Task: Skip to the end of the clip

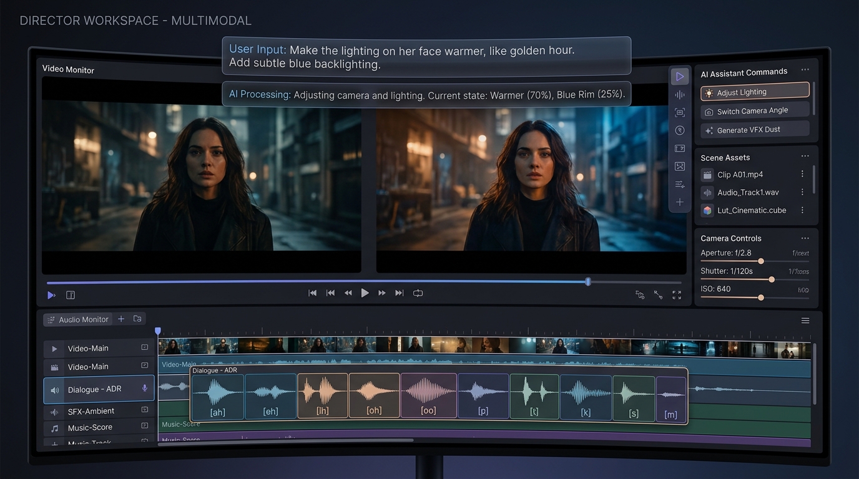Action: point(400,293)
